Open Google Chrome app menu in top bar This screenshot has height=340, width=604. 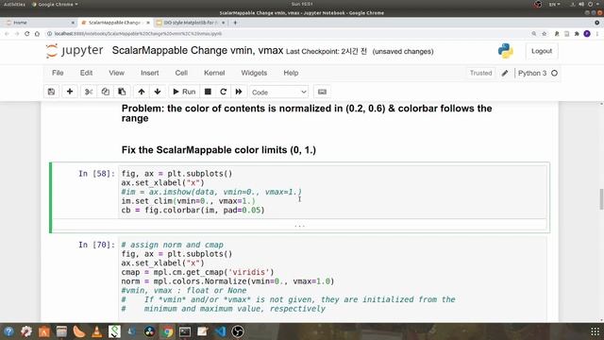55,4
